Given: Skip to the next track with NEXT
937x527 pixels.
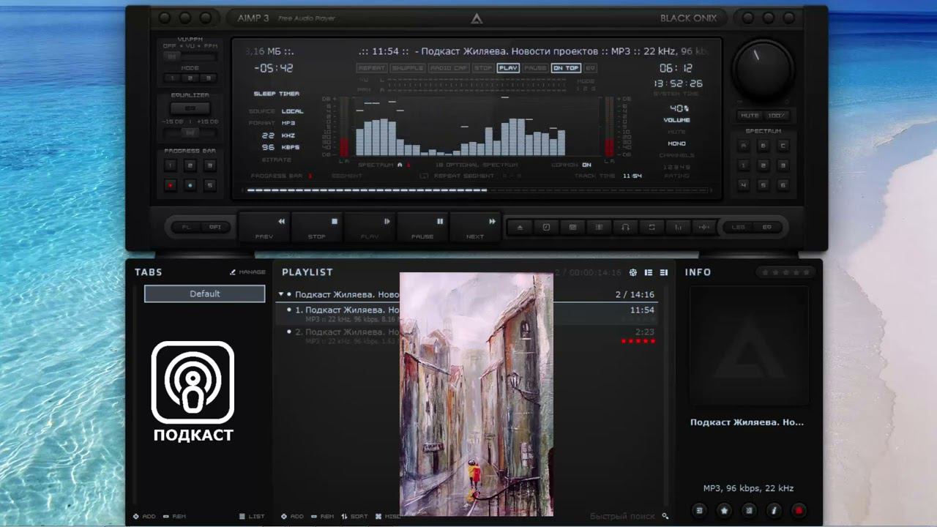Looking at the screenshot, I should (x=475, y=227).
